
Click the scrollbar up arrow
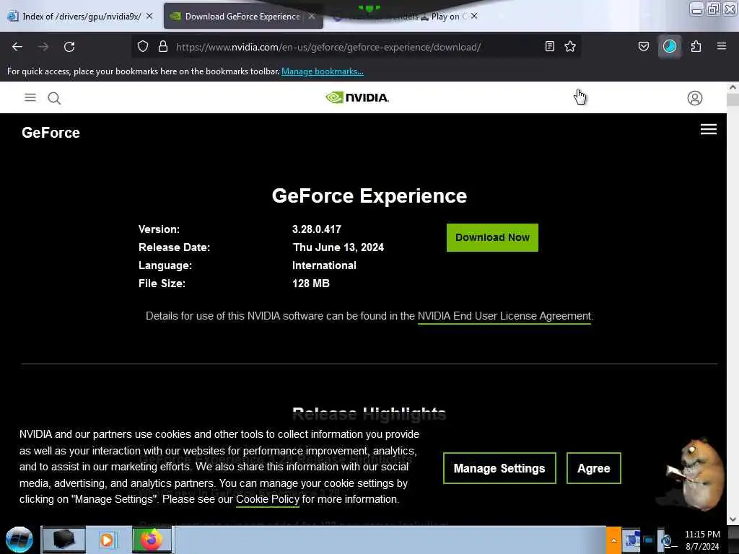click(733, 87)
